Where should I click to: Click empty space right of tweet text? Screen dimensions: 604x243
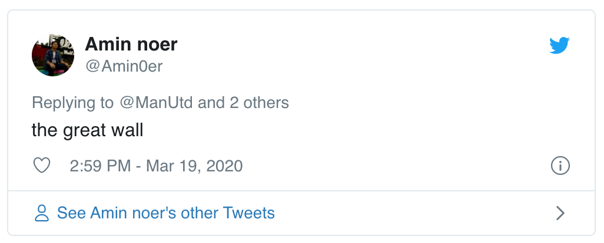tap(353, 130)
